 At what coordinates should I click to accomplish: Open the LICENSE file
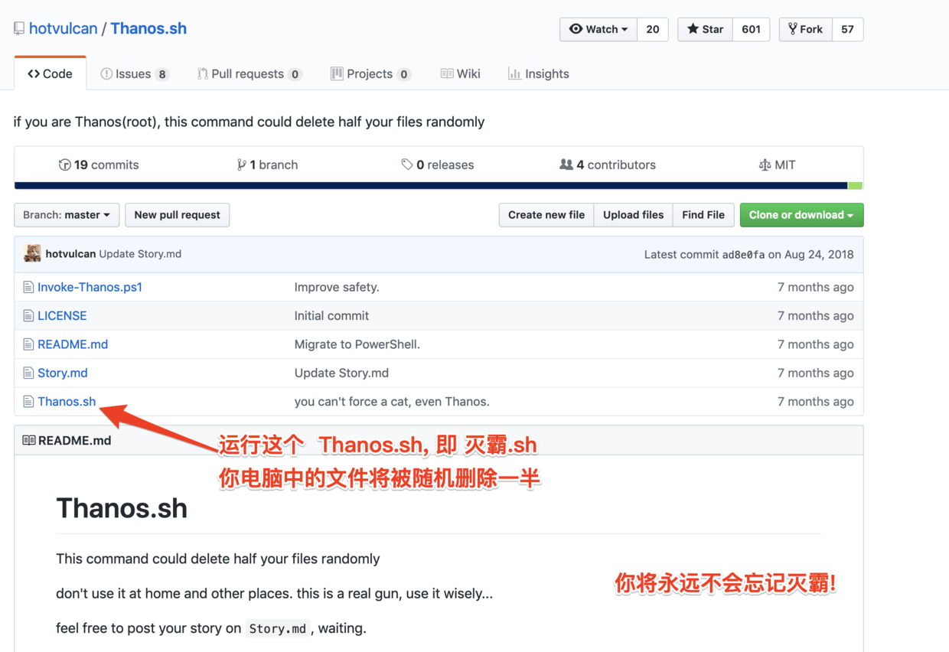click(x=62, y=315)
